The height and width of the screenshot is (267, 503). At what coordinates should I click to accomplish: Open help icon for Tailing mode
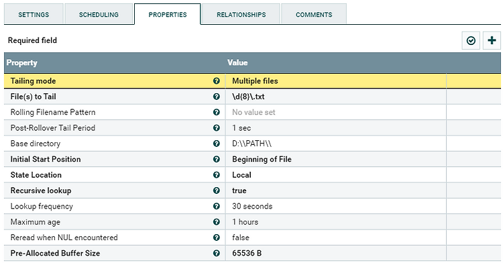(x=217, y=81)
